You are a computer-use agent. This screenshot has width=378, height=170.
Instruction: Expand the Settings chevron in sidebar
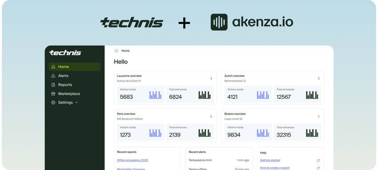[x=76, y=103]
